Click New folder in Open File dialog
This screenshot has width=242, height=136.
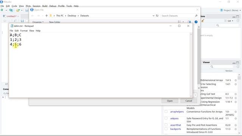(x=54, y=22)
